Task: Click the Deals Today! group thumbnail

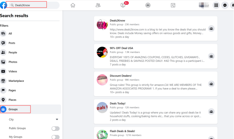Action: 102,107
